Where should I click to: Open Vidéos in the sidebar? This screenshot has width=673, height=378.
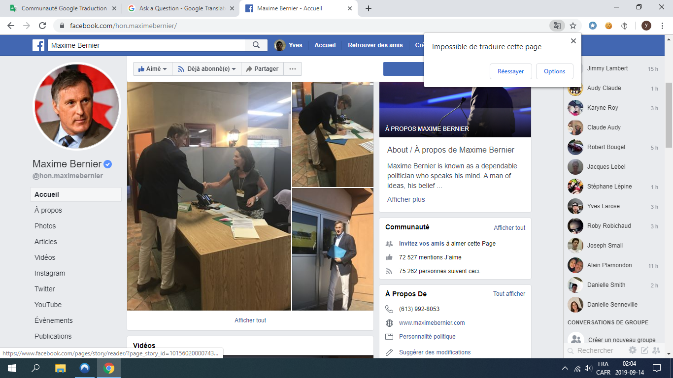coord(45,257)
